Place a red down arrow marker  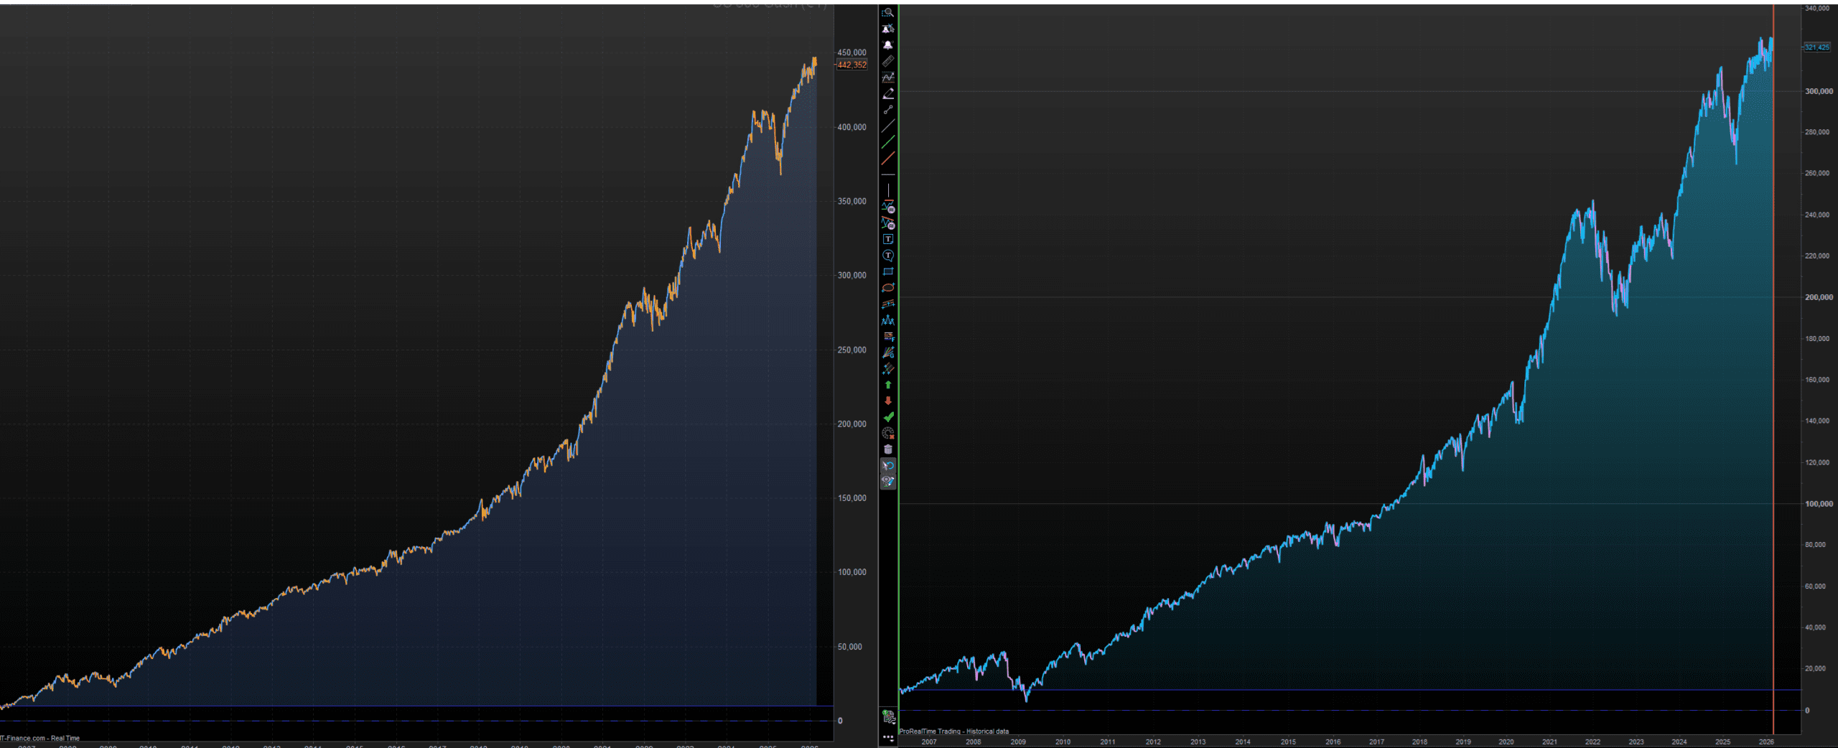tap(888, 401)
